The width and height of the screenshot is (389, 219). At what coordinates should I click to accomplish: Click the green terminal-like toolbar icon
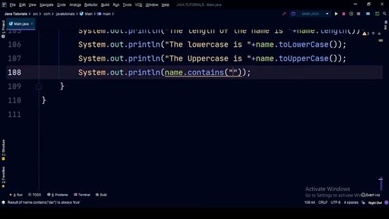[377, 14]
